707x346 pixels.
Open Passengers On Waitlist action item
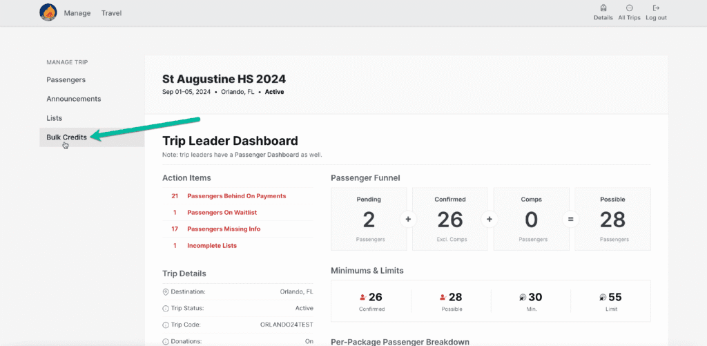(222, 213)
